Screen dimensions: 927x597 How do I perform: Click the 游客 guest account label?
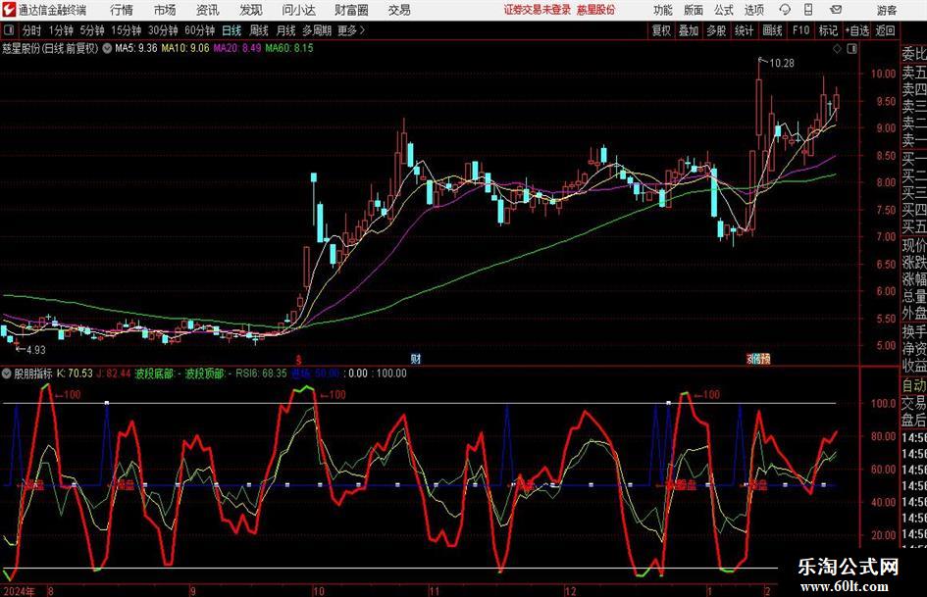tap(887, 10)
